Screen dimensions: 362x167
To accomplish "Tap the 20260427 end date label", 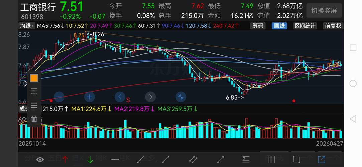I will pos(330,144).
